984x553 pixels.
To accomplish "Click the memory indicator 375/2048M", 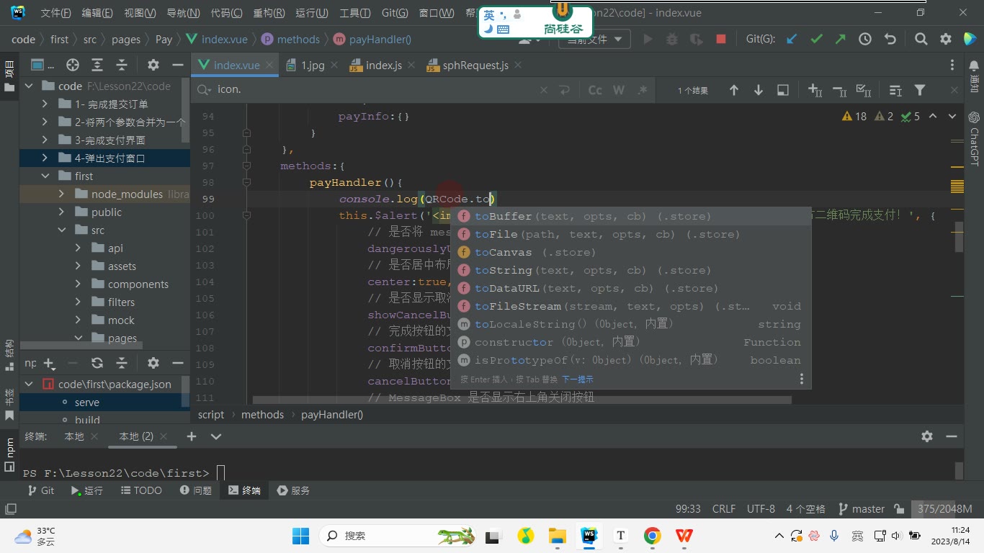I will point(944,508).
